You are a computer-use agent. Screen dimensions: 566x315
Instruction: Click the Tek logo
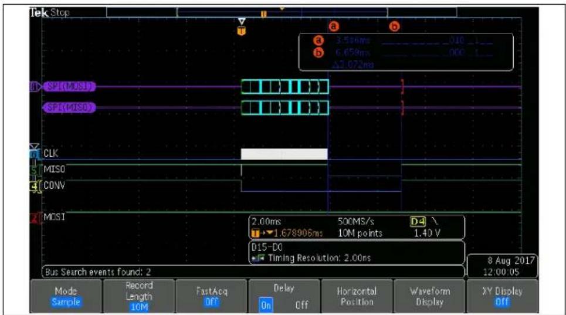pyautogui.click(x=39, y=13)
